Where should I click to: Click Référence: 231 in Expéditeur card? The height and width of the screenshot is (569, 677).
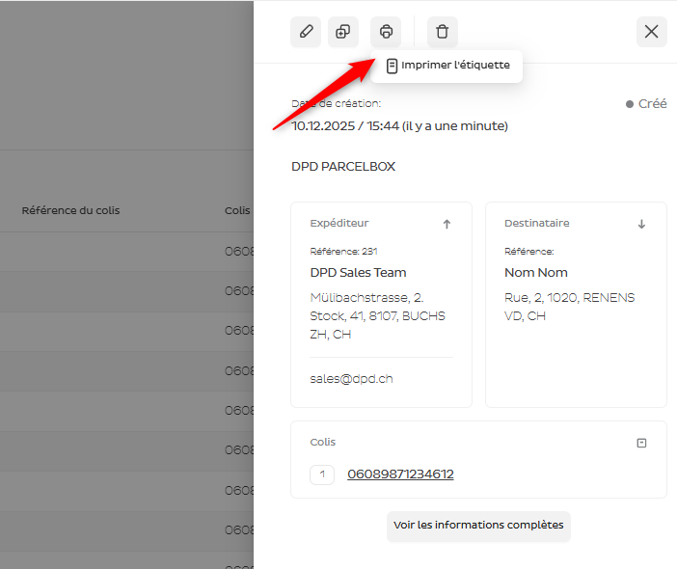point(343,252)
